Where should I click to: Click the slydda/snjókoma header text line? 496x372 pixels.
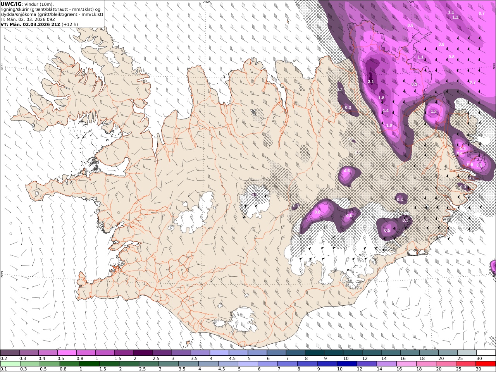52,14
